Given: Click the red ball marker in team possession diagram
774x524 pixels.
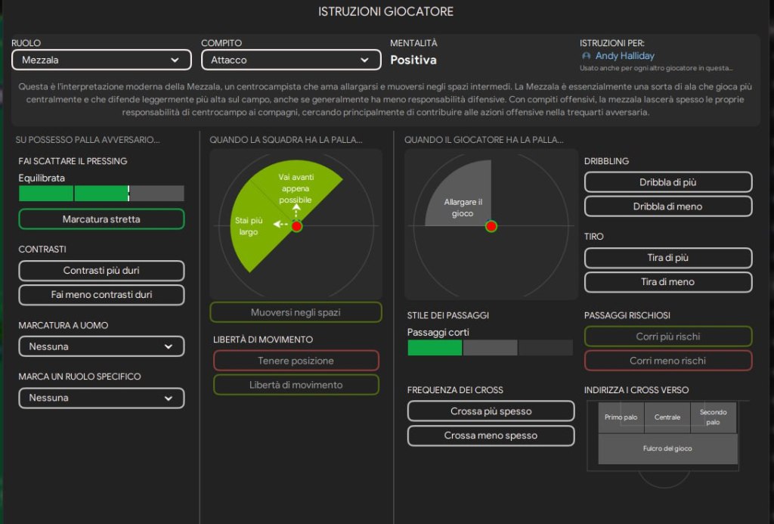Looking at the screenshot, I should coord(296,226).
